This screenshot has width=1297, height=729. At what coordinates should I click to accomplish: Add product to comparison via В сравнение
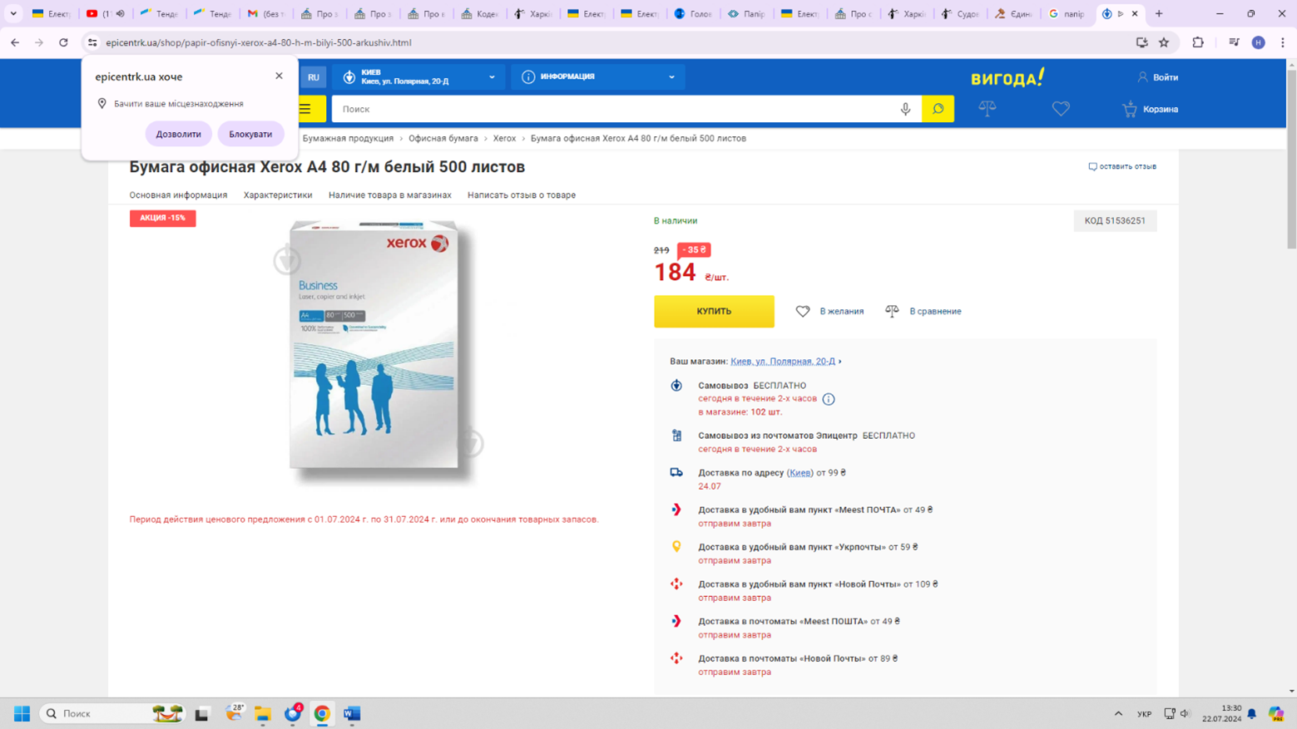tap(923, 311)
